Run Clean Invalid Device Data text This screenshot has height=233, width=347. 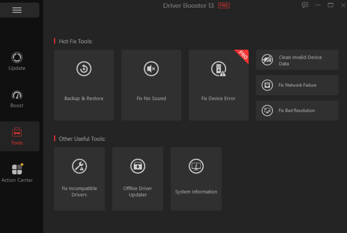[x=300, y=60]
